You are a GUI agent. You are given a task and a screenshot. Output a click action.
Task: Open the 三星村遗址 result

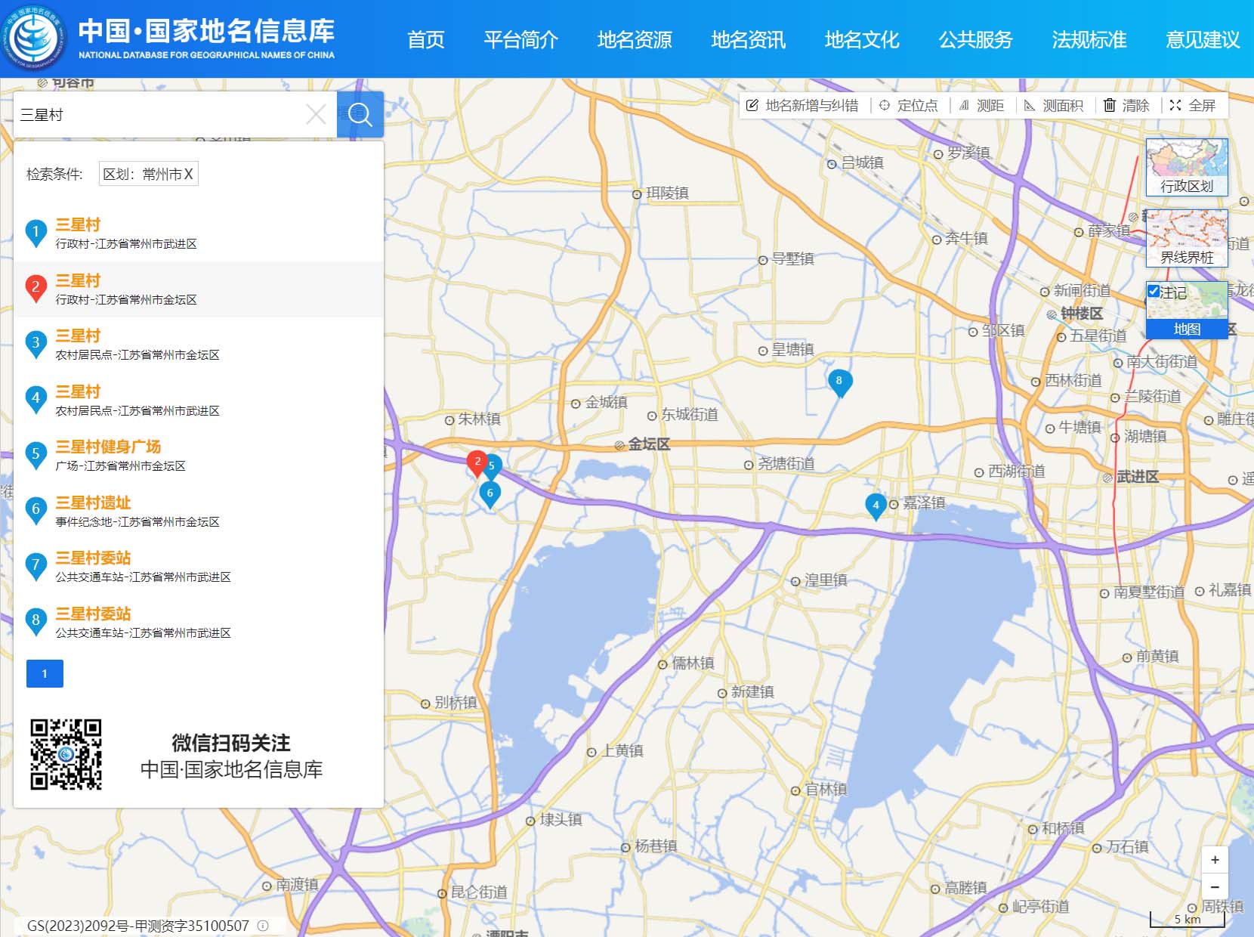pyautogui.click(x=93, y=503)
